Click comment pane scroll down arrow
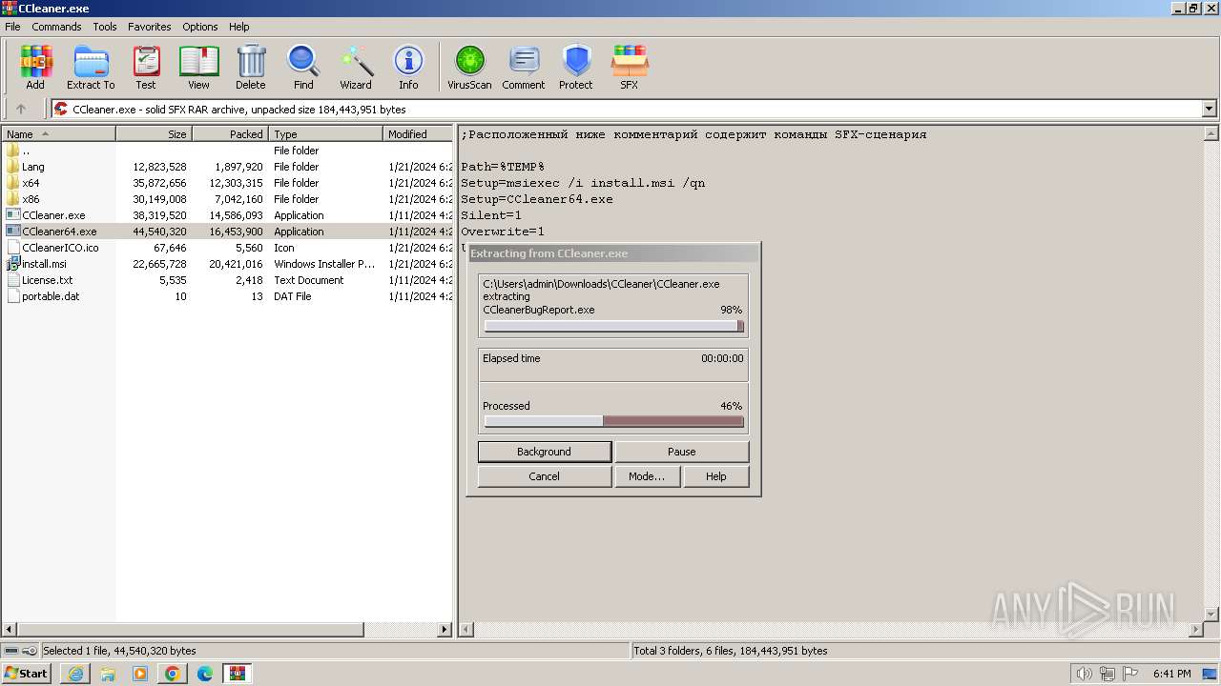 (1211, 615)
